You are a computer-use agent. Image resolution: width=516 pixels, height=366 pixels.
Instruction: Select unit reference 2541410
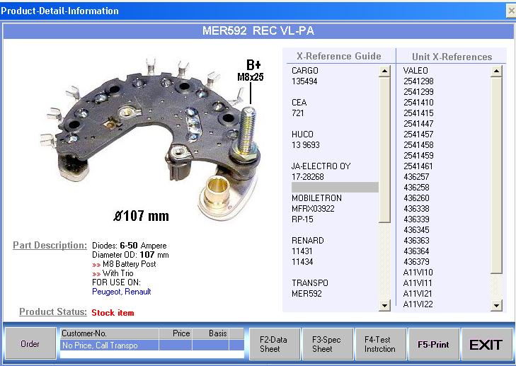418,103
